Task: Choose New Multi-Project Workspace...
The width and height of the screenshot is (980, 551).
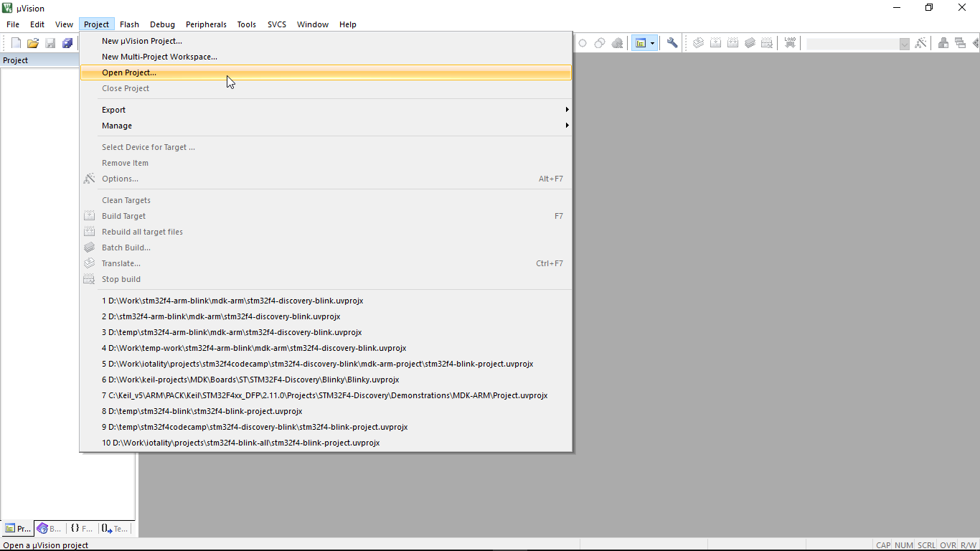Action: tap(326, 57)
